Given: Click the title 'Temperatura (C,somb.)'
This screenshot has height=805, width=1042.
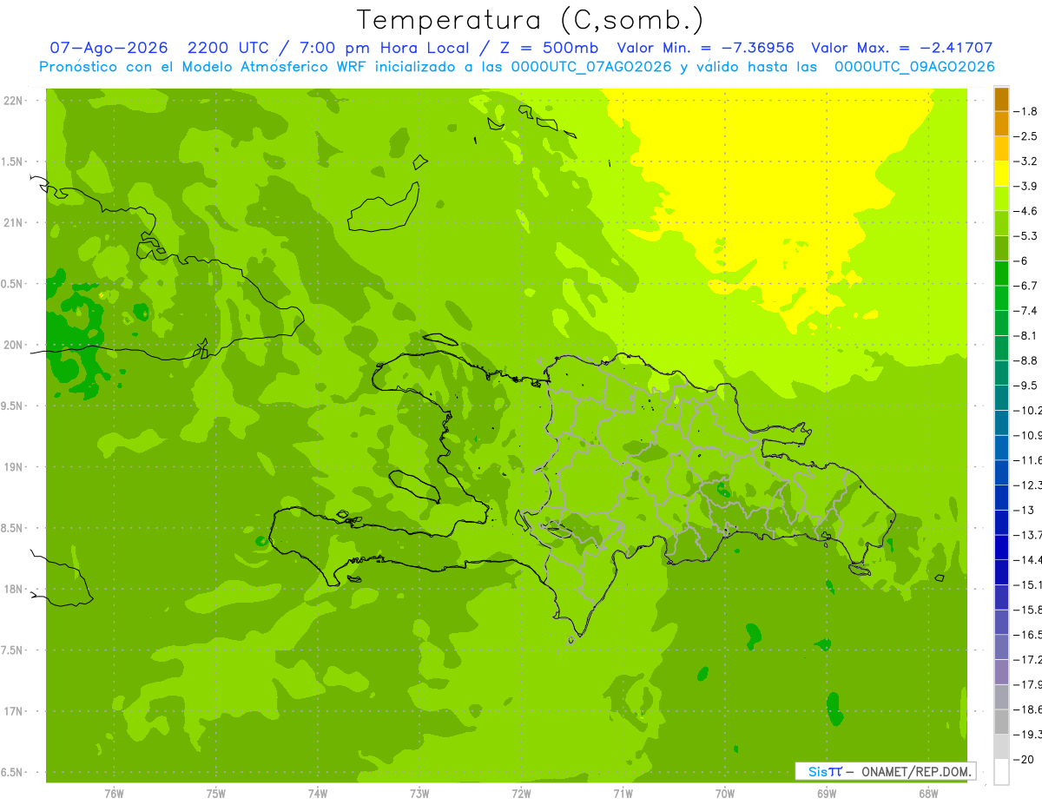Looking at the screenshot, I should 530,20.
